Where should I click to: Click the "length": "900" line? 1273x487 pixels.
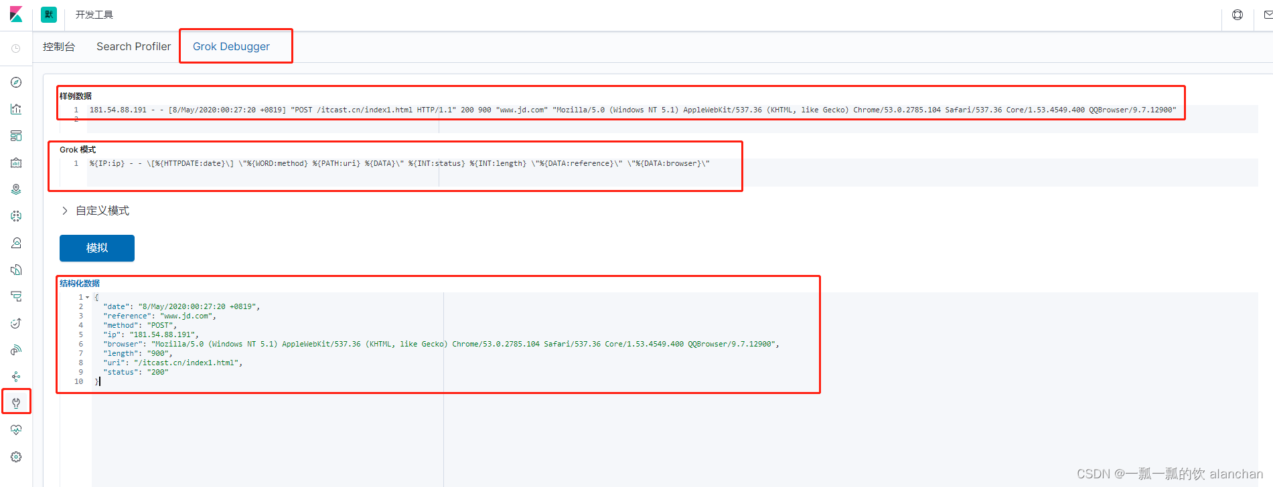click(137, 353)
